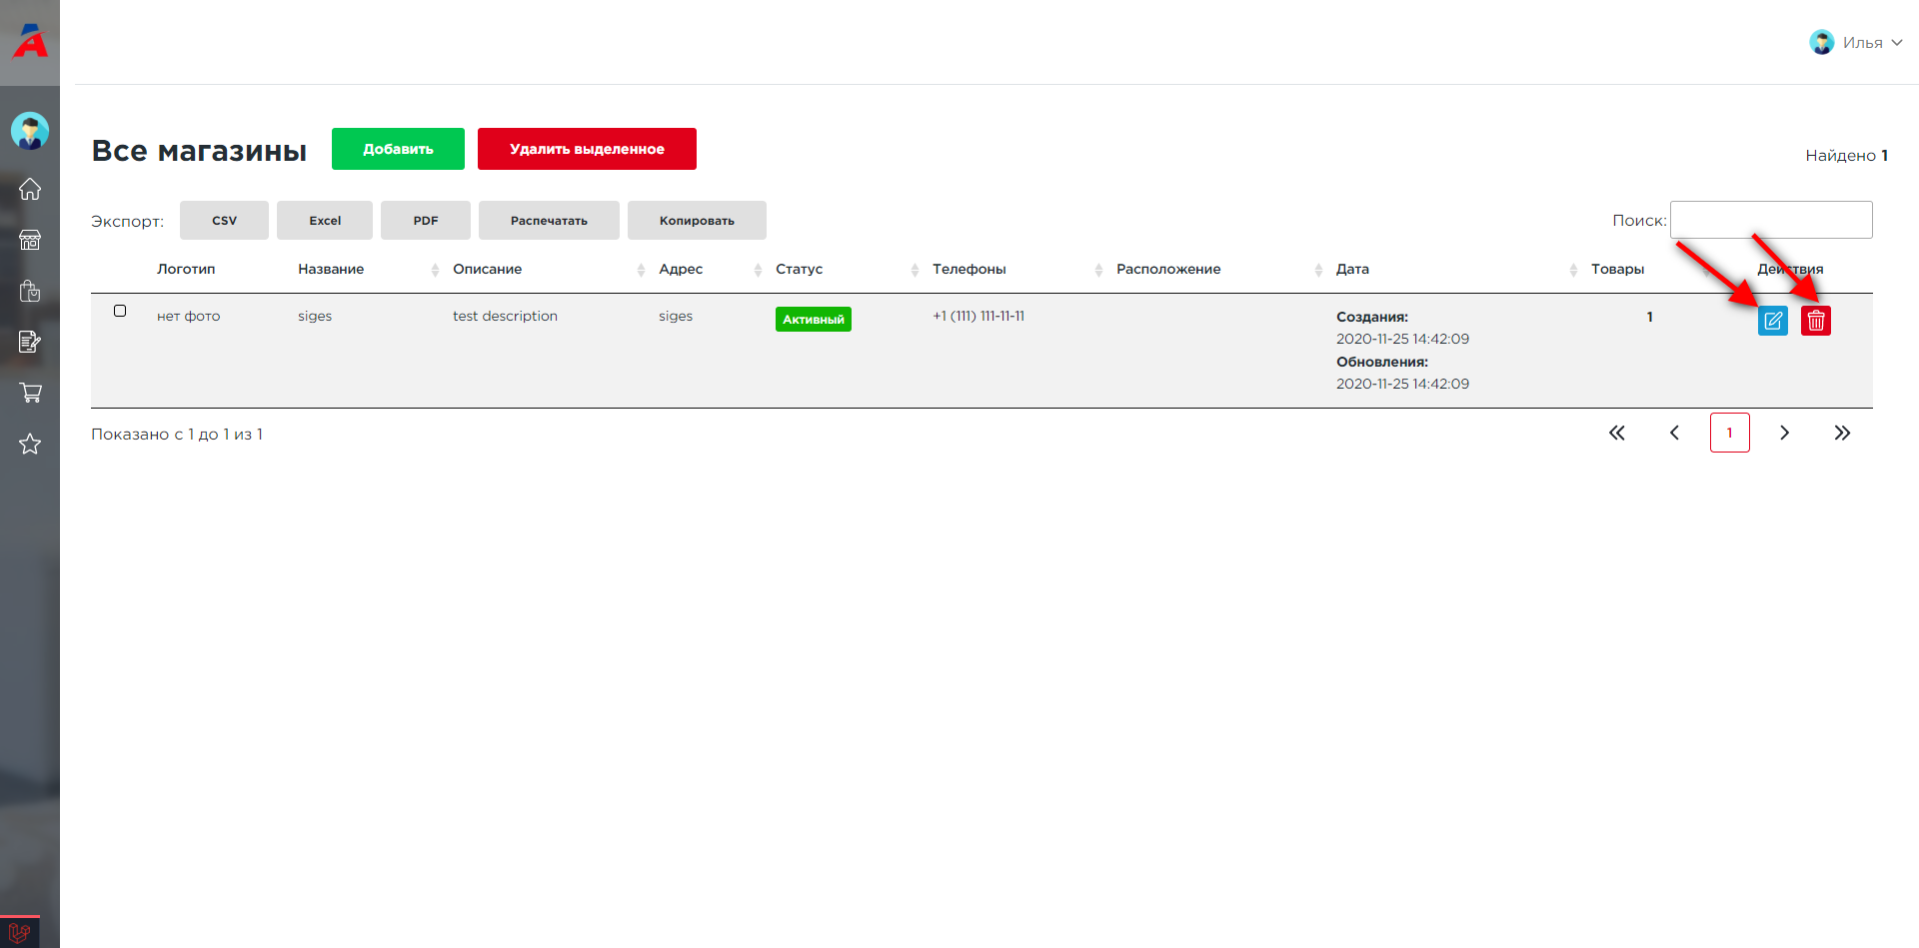The width and height of the screenshot is (1919, 948).
Task: Go to previous page arrow
Action: [x=1674, y=433]
